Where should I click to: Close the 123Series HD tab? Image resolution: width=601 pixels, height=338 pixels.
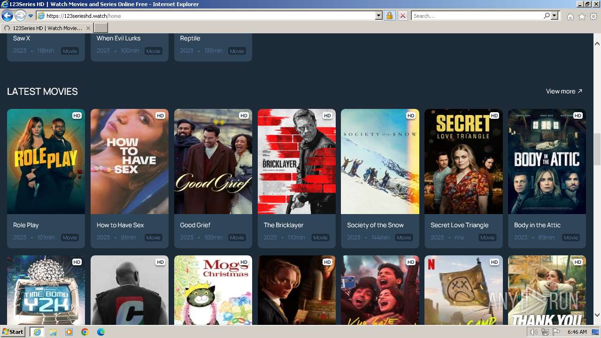pos(88,28)
